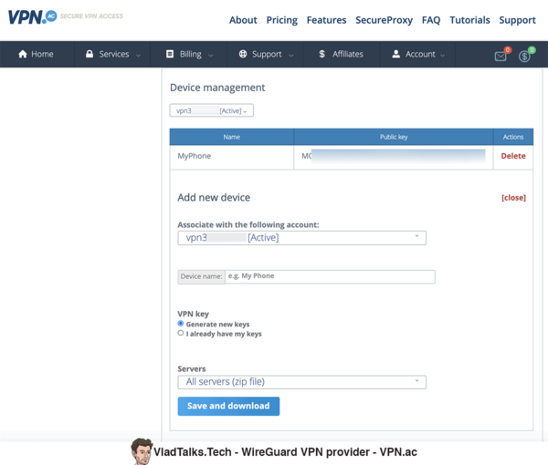The image size is (548, 465).
Task: Expand the Account menu chevron
Action: click(443, 55)
